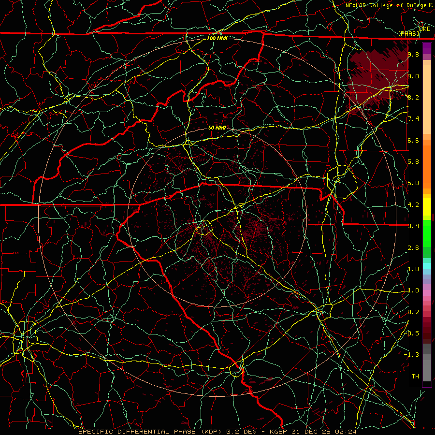This screenshot has height=435, width=435.
Task: Click the "9.8" color scale value
Action: (413, 54)
